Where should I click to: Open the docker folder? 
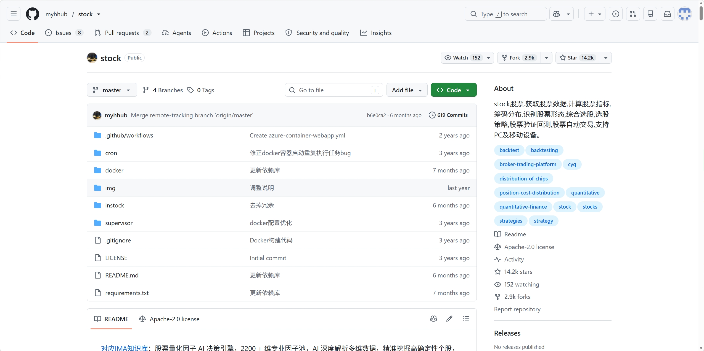(x=114, y=170)
